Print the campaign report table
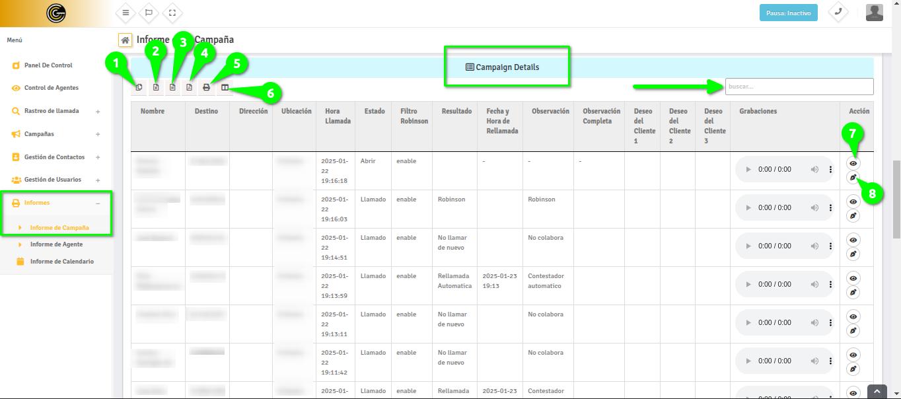The width and height of the screenshot is (901, 399). [x=206, y=87]
